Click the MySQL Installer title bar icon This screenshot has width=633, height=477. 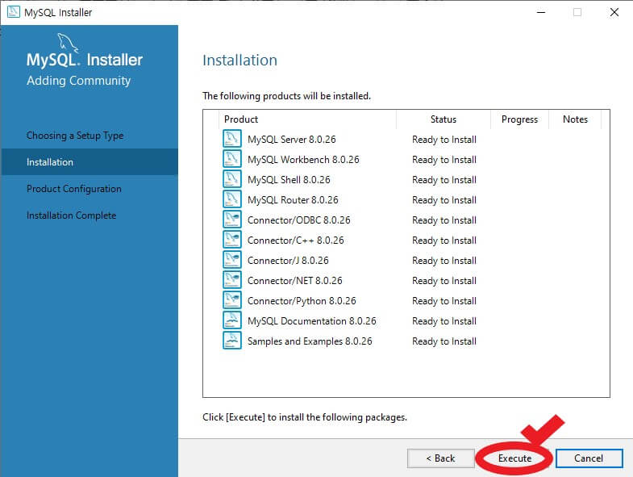tap(14, 12)
